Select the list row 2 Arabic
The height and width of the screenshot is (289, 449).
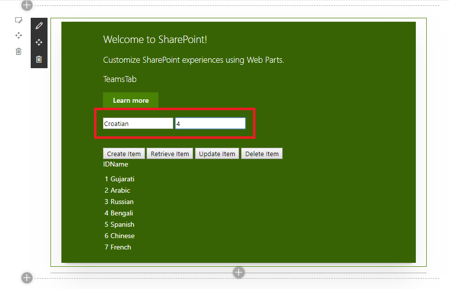click(117, 190)
